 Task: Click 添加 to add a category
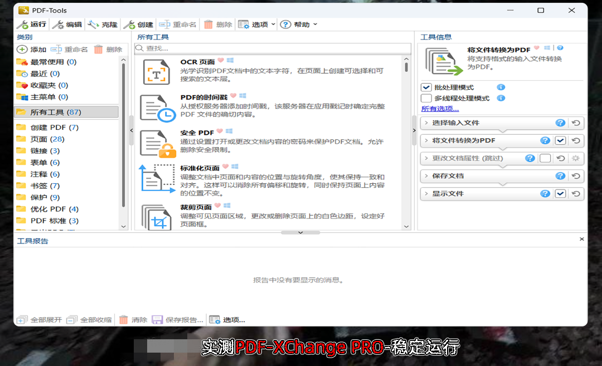pyautogui.click(x=31, y=50)
